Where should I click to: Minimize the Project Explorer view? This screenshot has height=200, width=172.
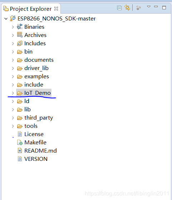point(156,6)
